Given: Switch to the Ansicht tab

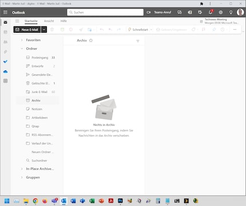Looking at the screenshot, I should coord(49,21).
